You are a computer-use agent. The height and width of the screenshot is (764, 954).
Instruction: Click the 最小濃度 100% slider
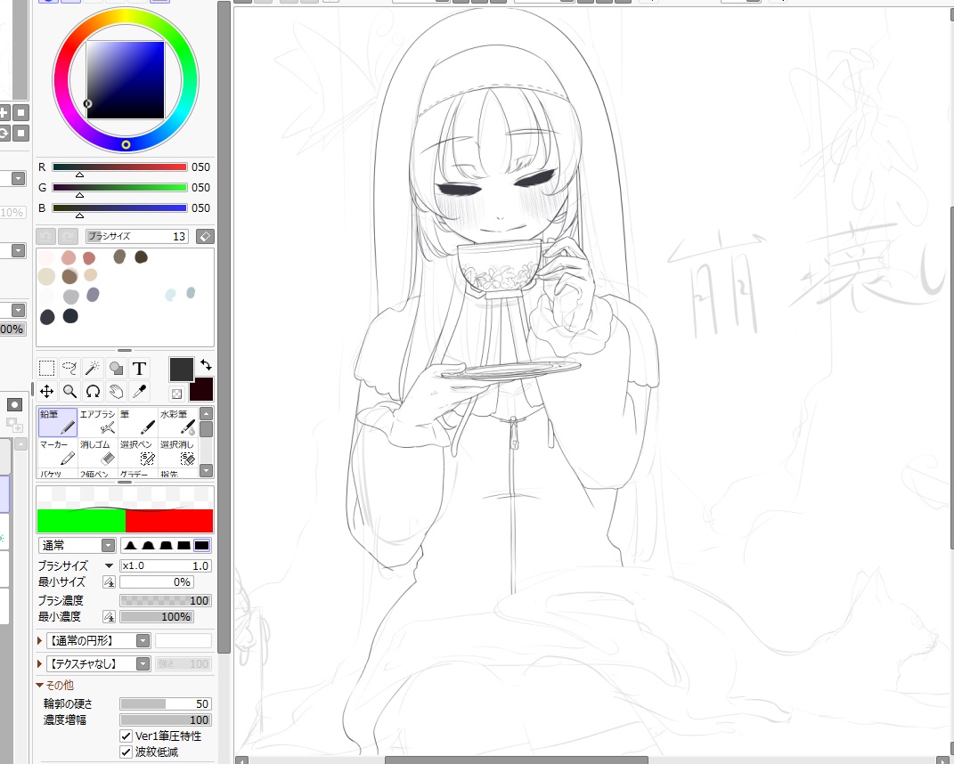157,617
